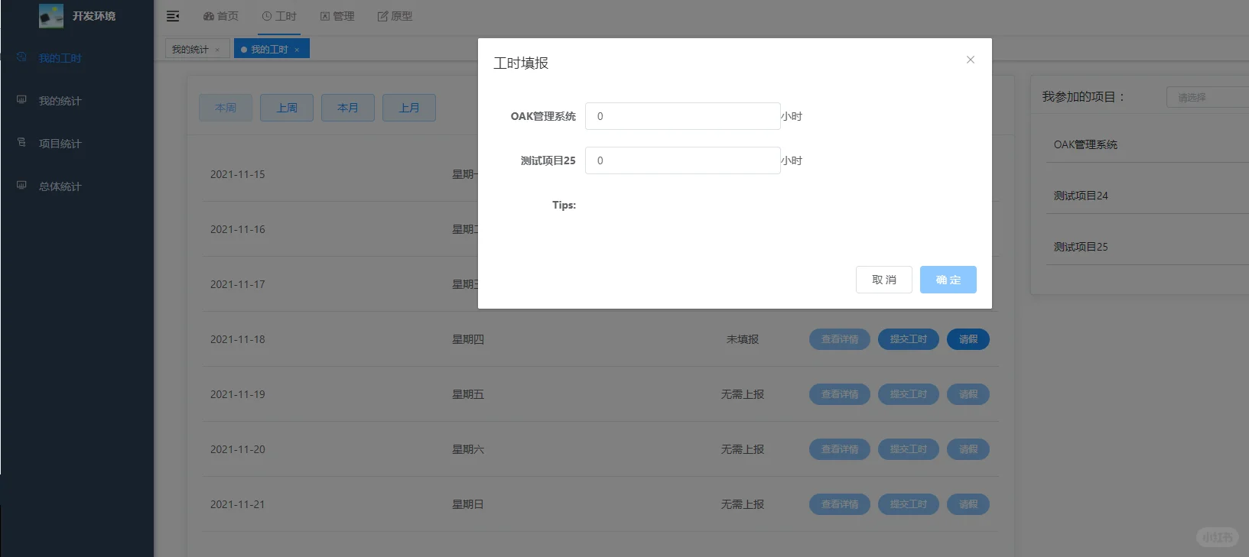Image resolution: width=1249 pixels, height=557 pixels.
Task: Switch to the 我的统计 tab
Action: [x=190, y=50]
